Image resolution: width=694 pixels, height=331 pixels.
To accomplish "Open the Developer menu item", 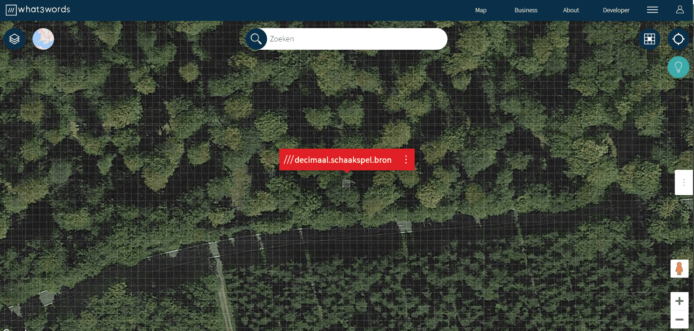I will [616, 10].
